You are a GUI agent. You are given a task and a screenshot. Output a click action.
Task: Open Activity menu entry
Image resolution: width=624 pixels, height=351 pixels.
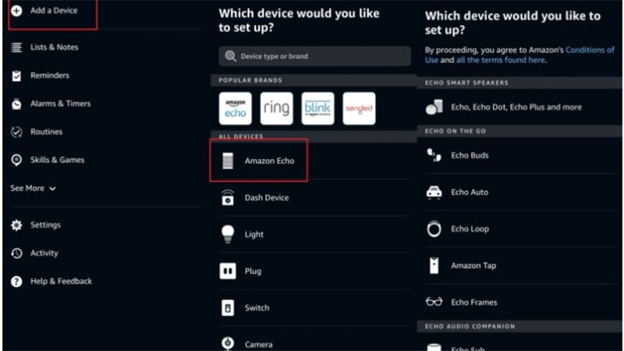[44, 253]
